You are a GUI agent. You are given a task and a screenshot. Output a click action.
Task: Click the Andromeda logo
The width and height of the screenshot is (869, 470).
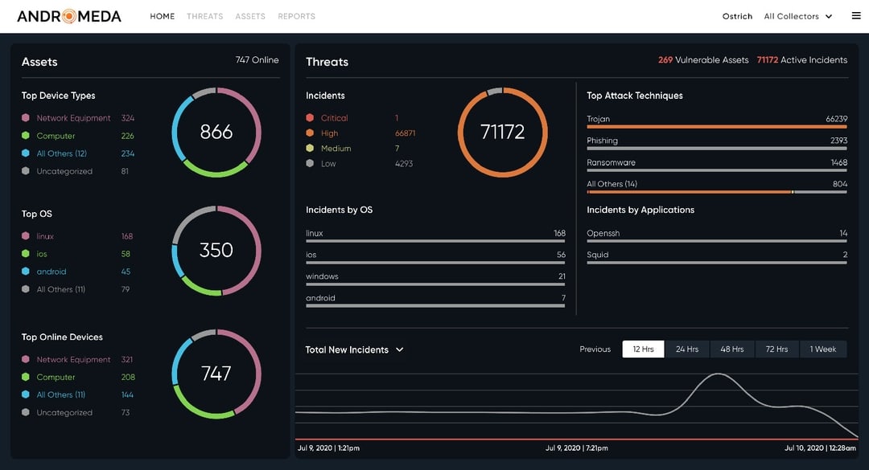(x=68, y=15)
